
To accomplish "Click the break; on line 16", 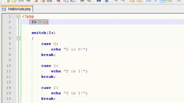I will [x=48, y=99].
